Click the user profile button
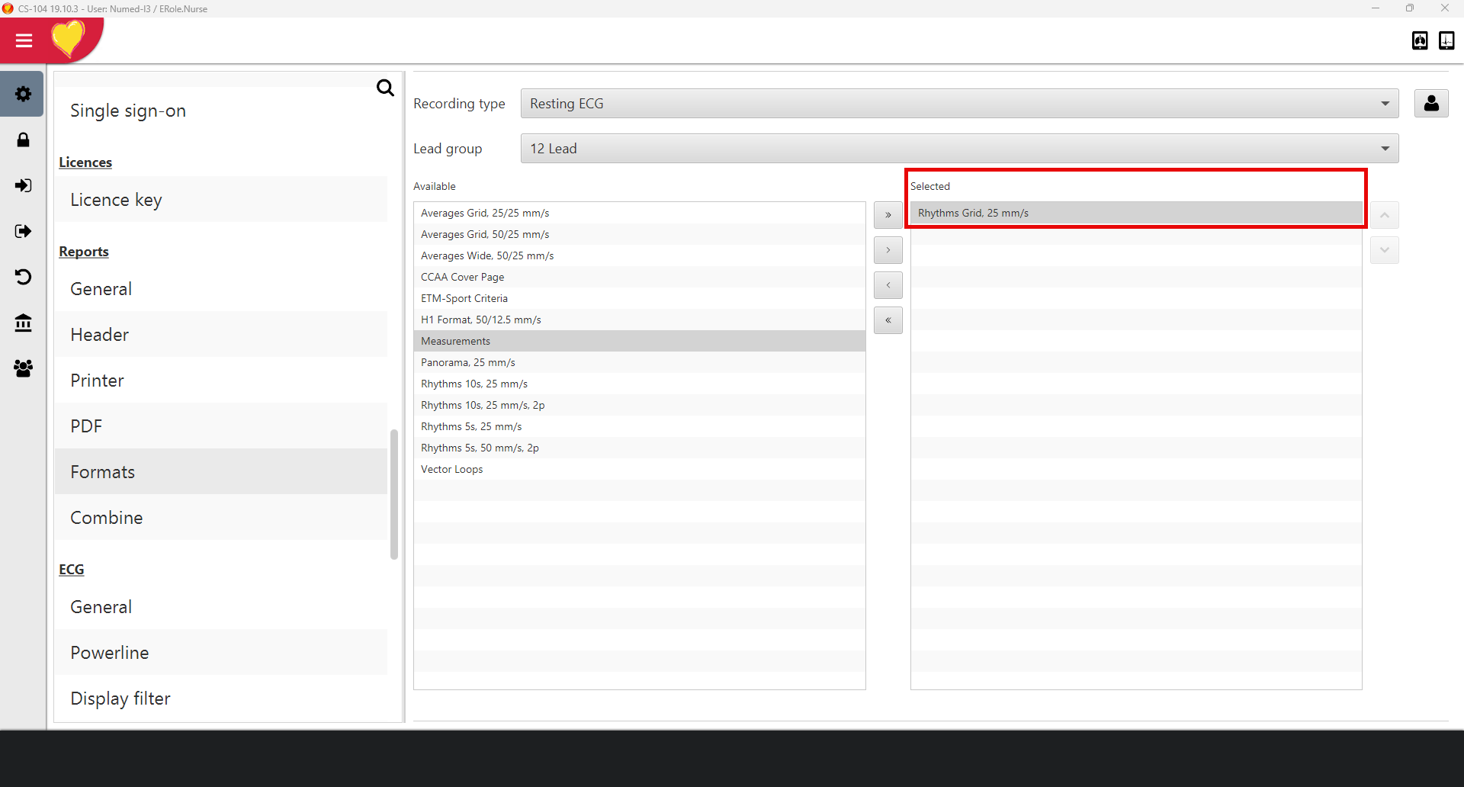The width and height of the screenshot is (1464, 787). click(1430, 103)
